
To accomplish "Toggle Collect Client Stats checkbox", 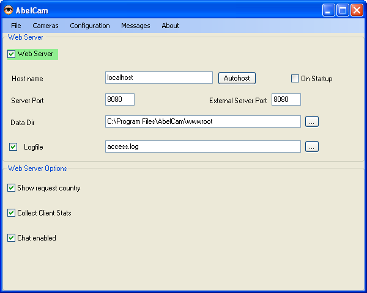I will point(11,213).
